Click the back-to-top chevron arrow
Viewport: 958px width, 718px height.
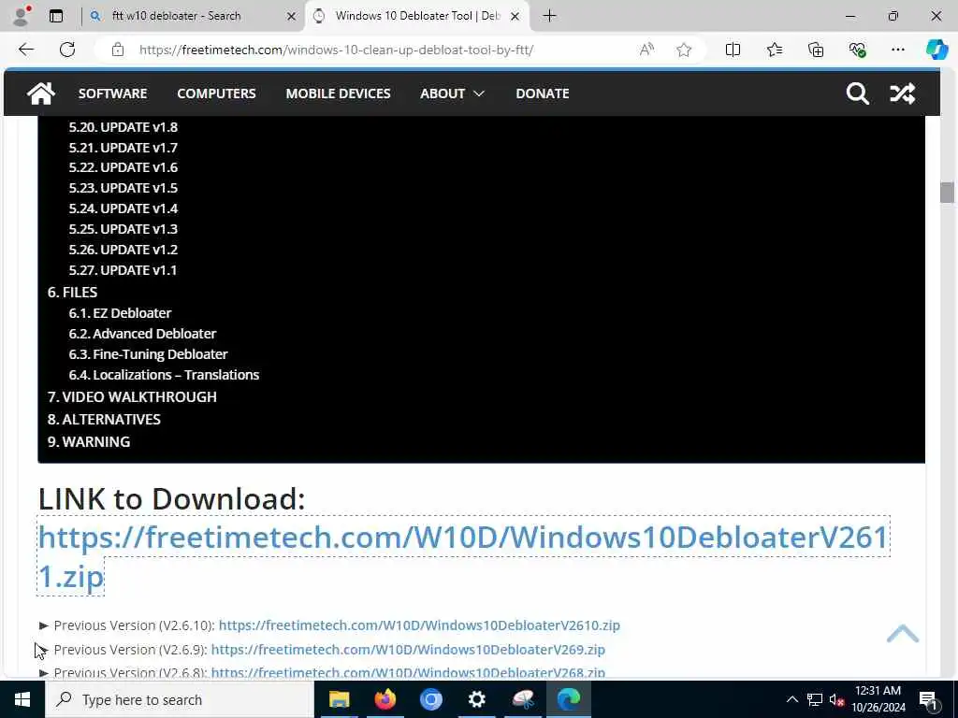coord(903,634)
